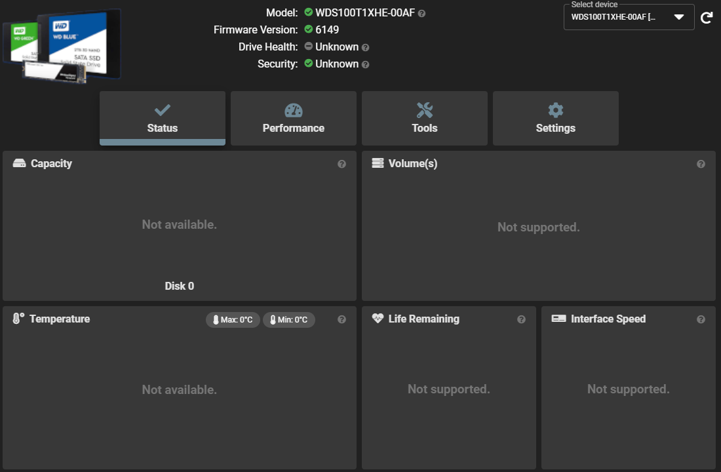Open Volume(s) panel help icon

click(701, 164)
